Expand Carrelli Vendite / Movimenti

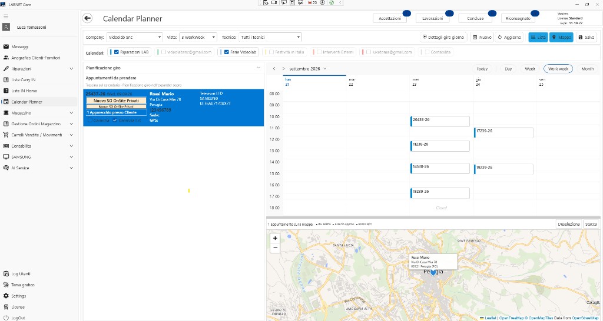71,135
